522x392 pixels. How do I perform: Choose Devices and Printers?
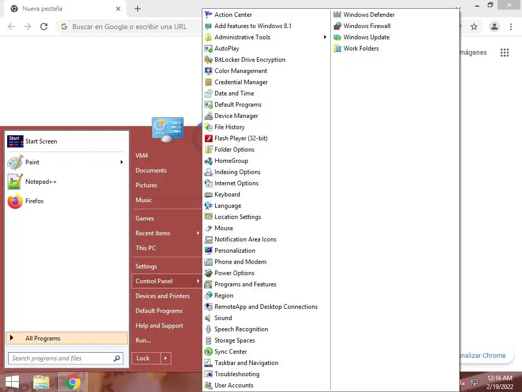tap(163, 296)
